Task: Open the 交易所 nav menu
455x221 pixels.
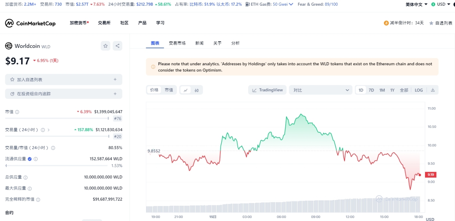Action: (x=104, y=23)
